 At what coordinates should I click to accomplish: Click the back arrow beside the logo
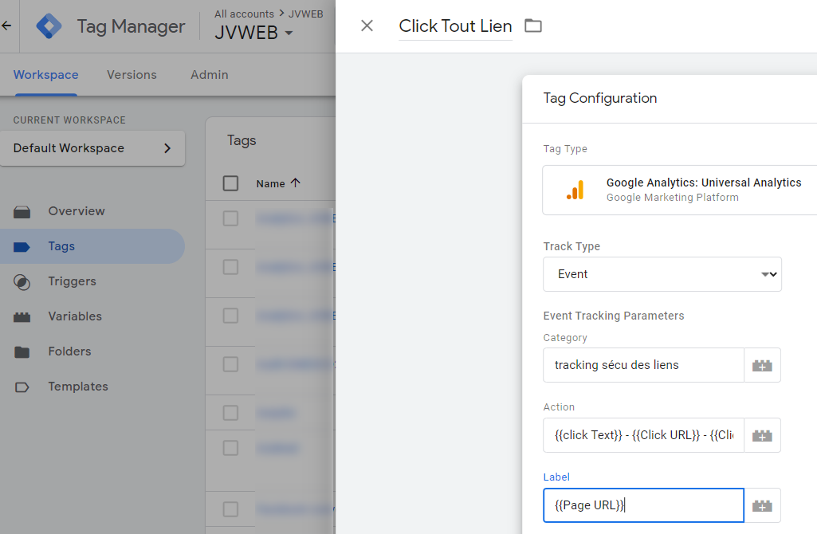pyautogui.click(x=6, y=26)
